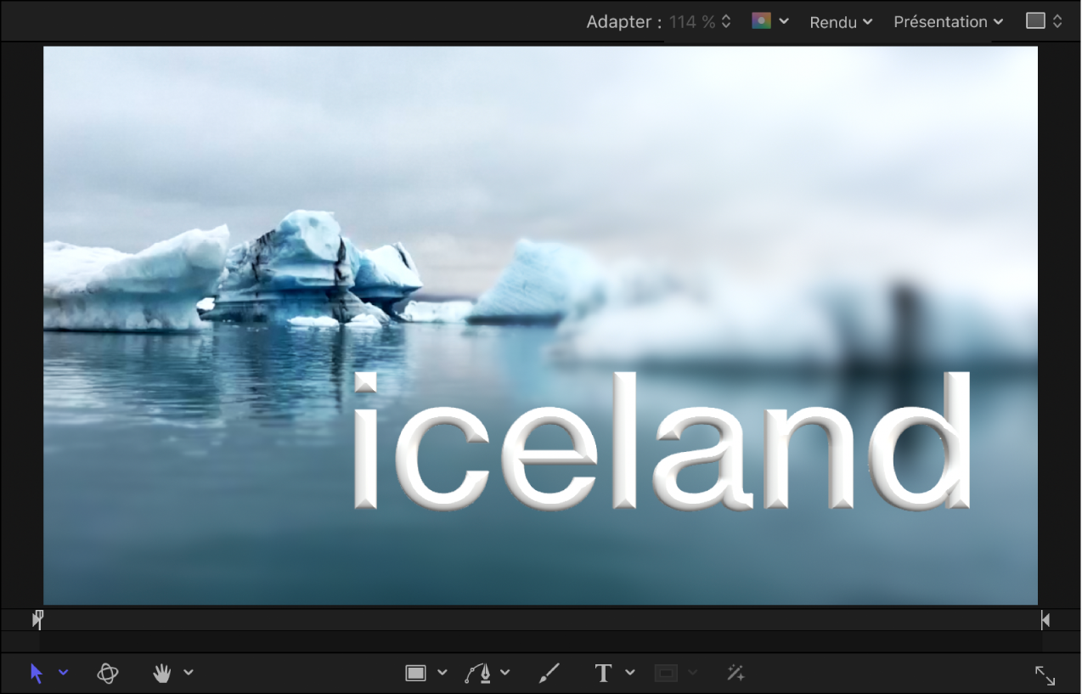Click the mask tool rectangle icon
1082x694 pixels.
tap(666, 674)
